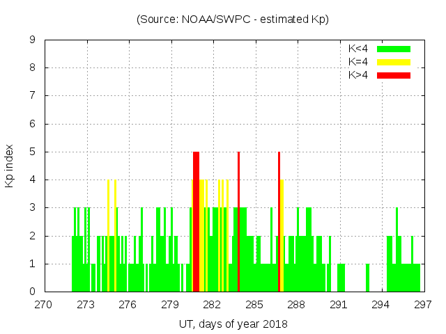
Task: Click the x-axis tick label 282
Action: click(x=212, y=304)
